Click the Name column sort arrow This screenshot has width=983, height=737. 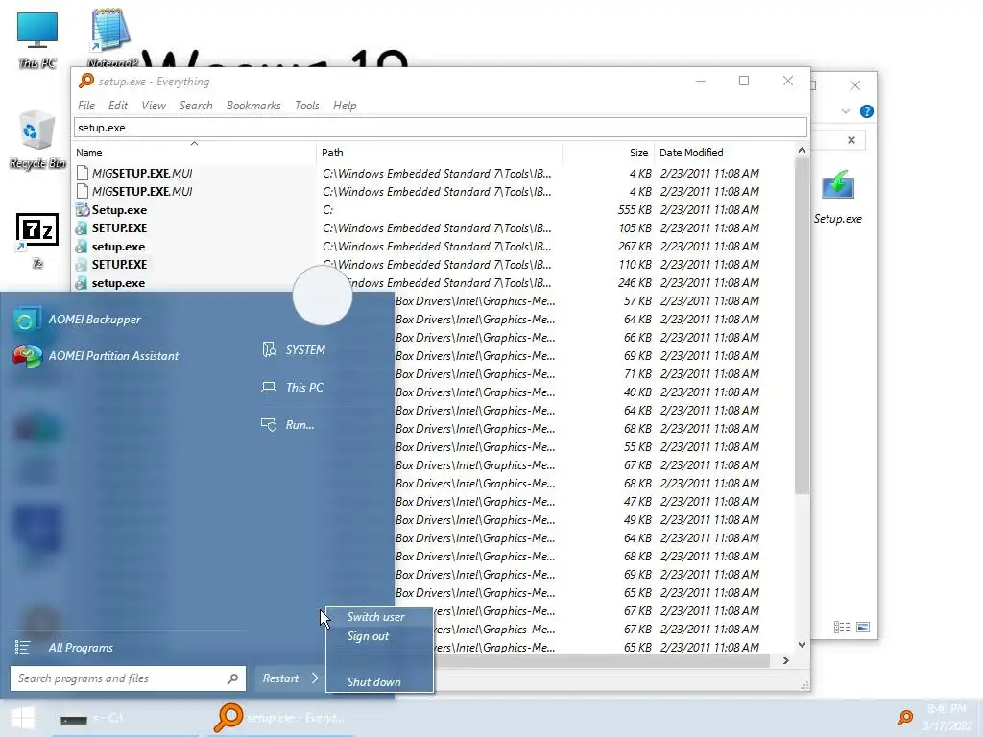click(x=194, y=144)
